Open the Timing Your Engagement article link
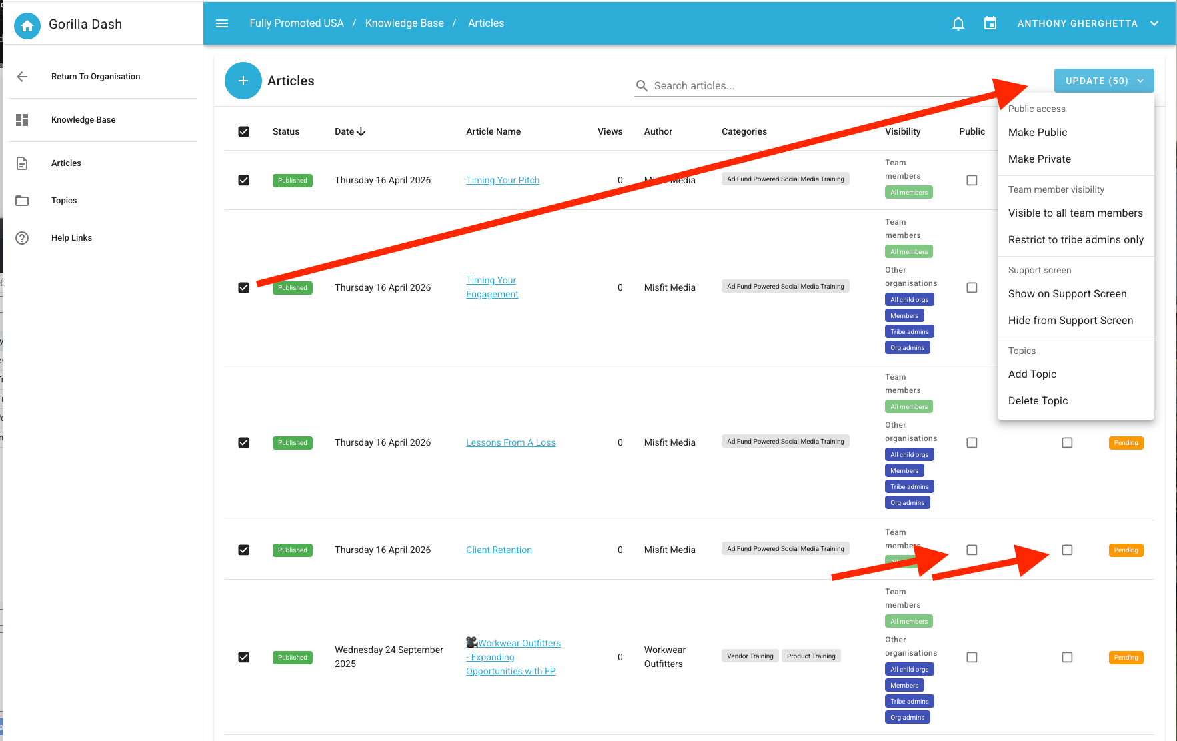1177x741 pixels. (492, 287)
